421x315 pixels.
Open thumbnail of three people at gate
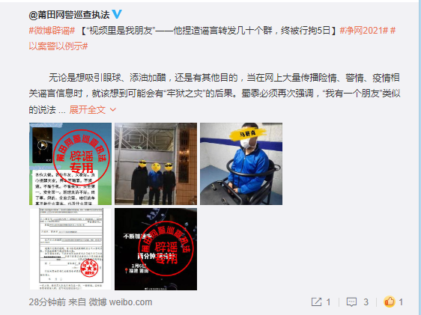click(156, 164)
